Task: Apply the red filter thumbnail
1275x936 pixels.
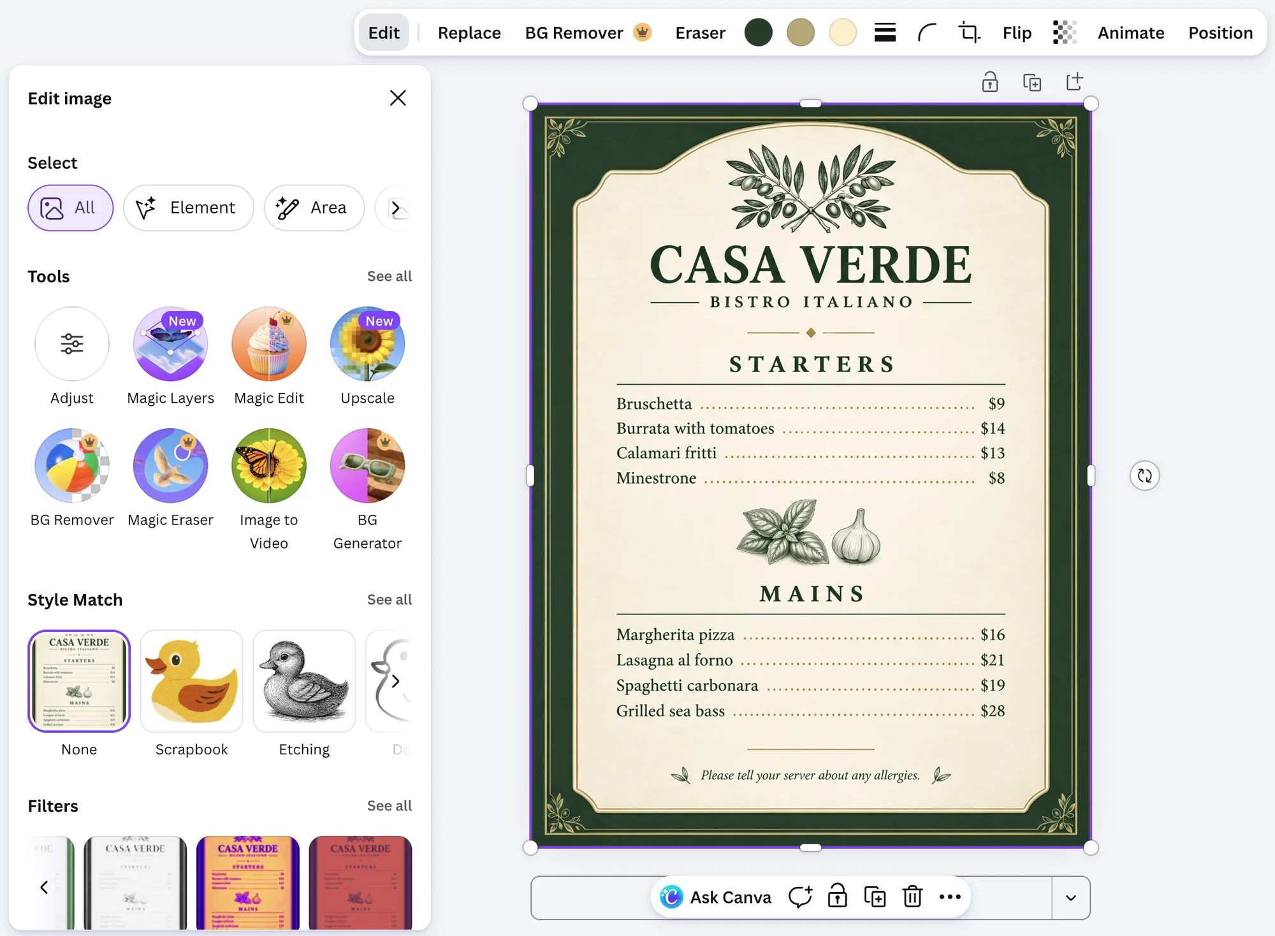Action: (x=360, y=882)
